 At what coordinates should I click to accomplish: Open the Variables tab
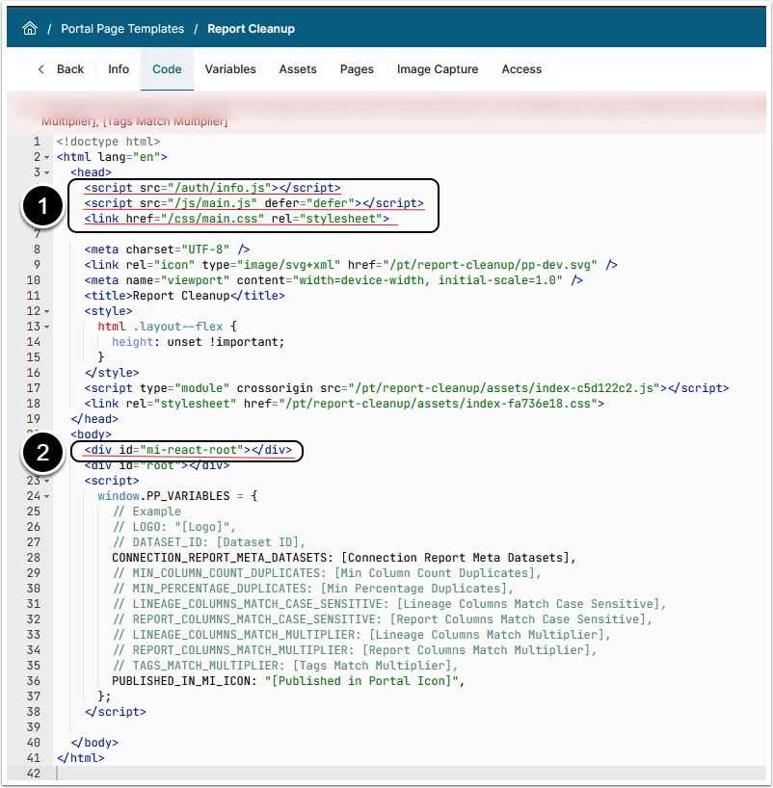point(230,69)
